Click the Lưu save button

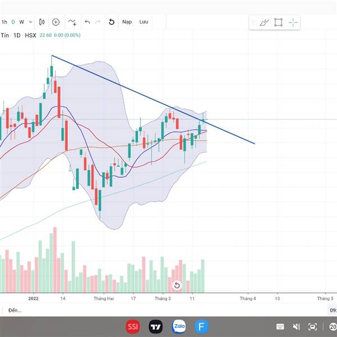144,22
